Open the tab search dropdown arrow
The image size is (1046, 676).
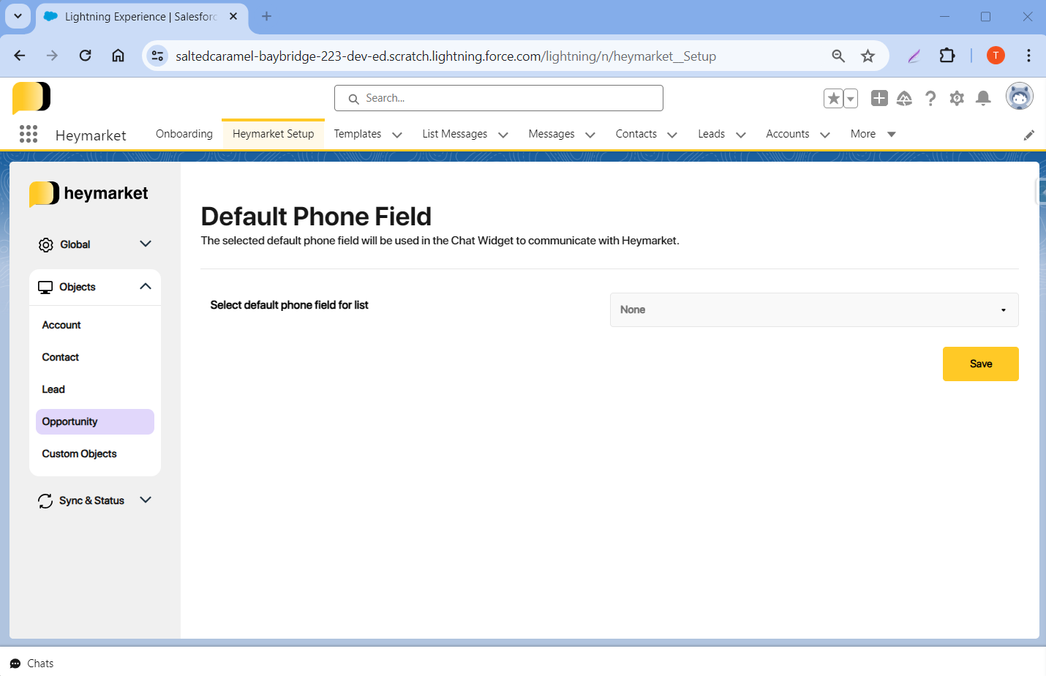(x=18, y=15)
